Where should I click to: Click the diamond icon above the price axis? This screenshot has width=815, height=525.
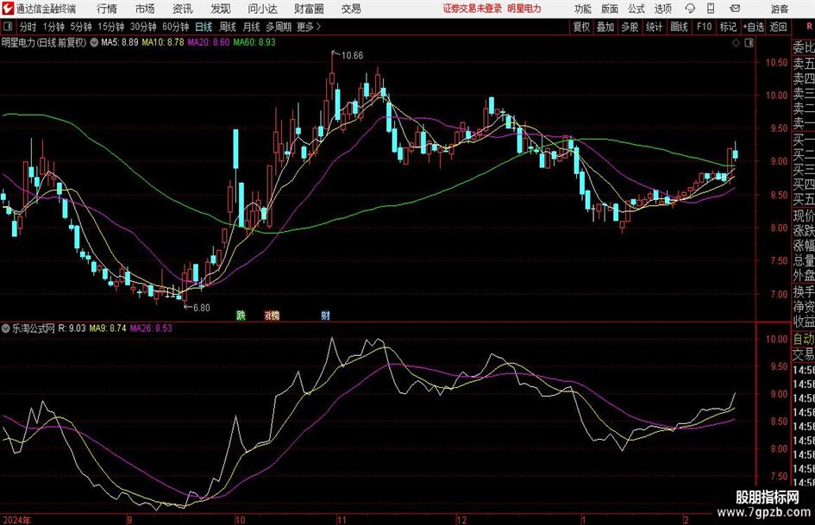[736, 43]
